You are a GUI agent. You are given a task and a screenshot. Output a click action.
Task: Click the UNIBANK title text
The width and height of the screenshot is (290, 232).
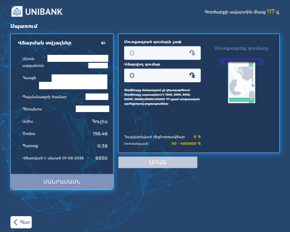(x=44, y=12)
